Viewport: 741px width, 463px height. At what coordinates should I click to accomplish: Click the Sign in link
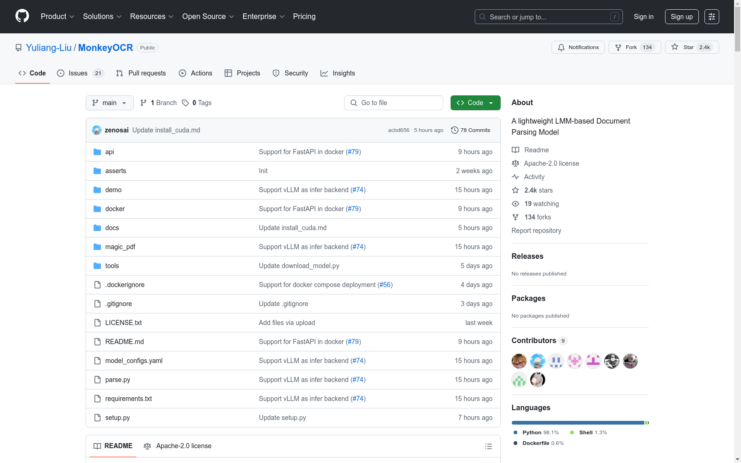tap(644, 17)
